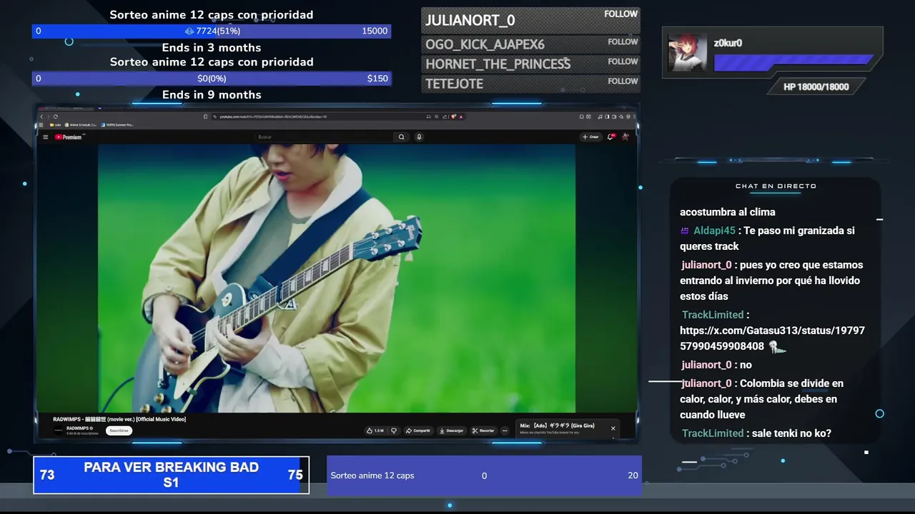Viewport: 915px width, 514px height.
Task: Dislike the video with thumbs down
Action: (393, 430)
